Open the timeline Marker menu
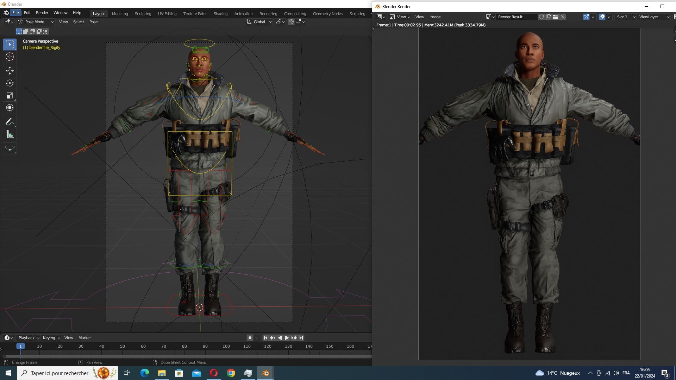 pyautogui.click(x=84, y=338)
